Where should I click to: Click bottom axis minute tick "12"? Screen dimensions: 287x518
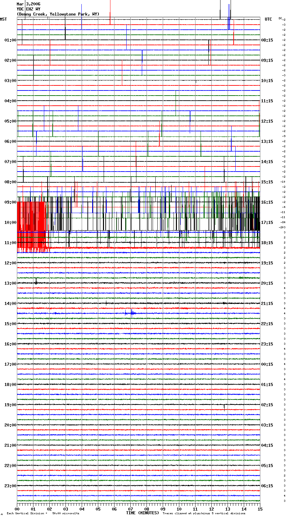point(211,509)
